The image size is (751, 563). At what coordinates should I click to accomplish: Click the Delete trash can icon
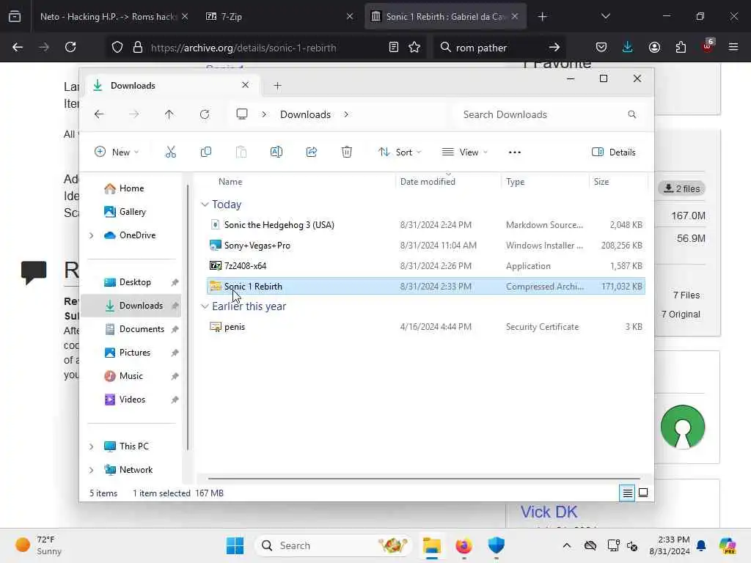click(347, 152)
